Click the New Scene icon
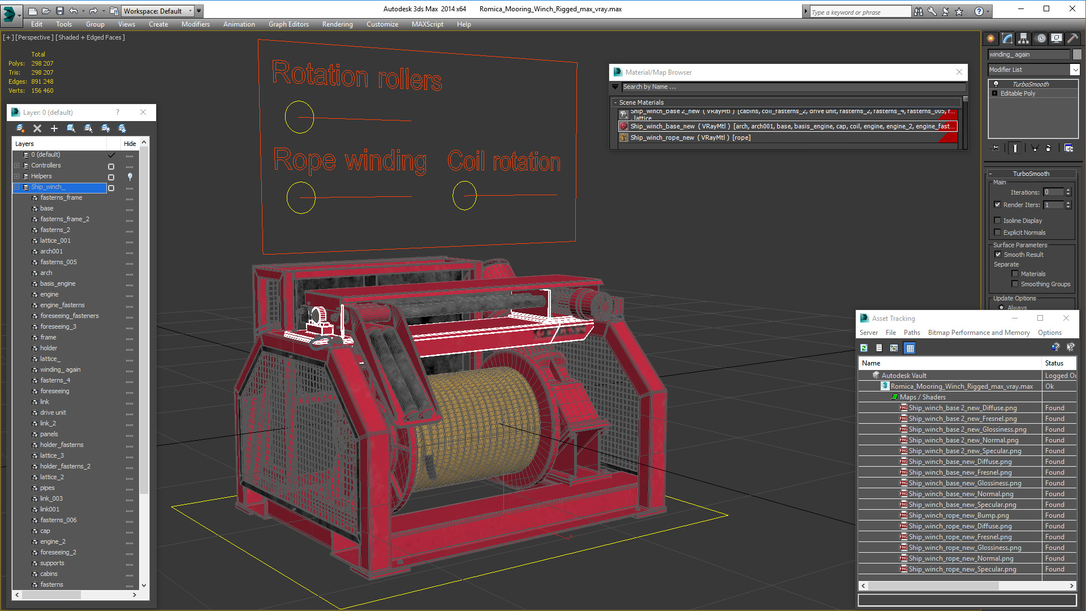 tap(33, 11)
